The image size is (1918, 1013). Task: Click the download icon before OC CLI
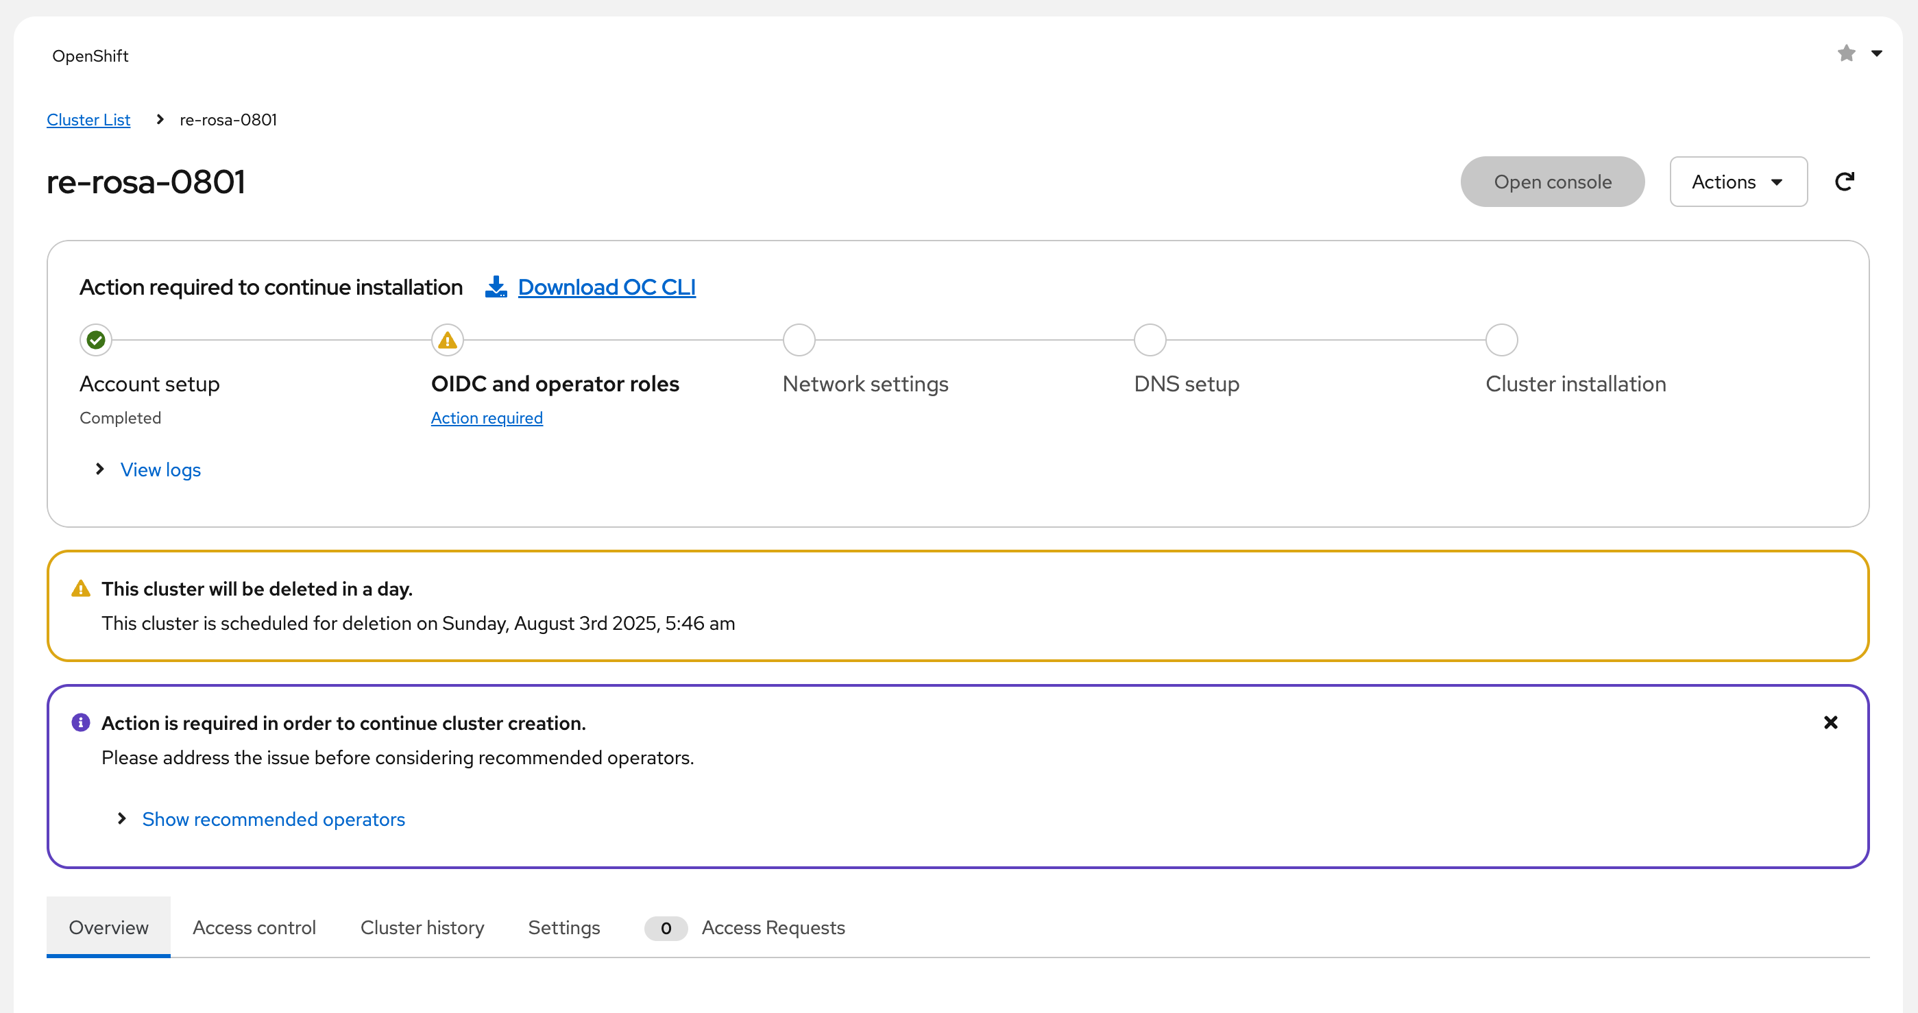point(496,286)
